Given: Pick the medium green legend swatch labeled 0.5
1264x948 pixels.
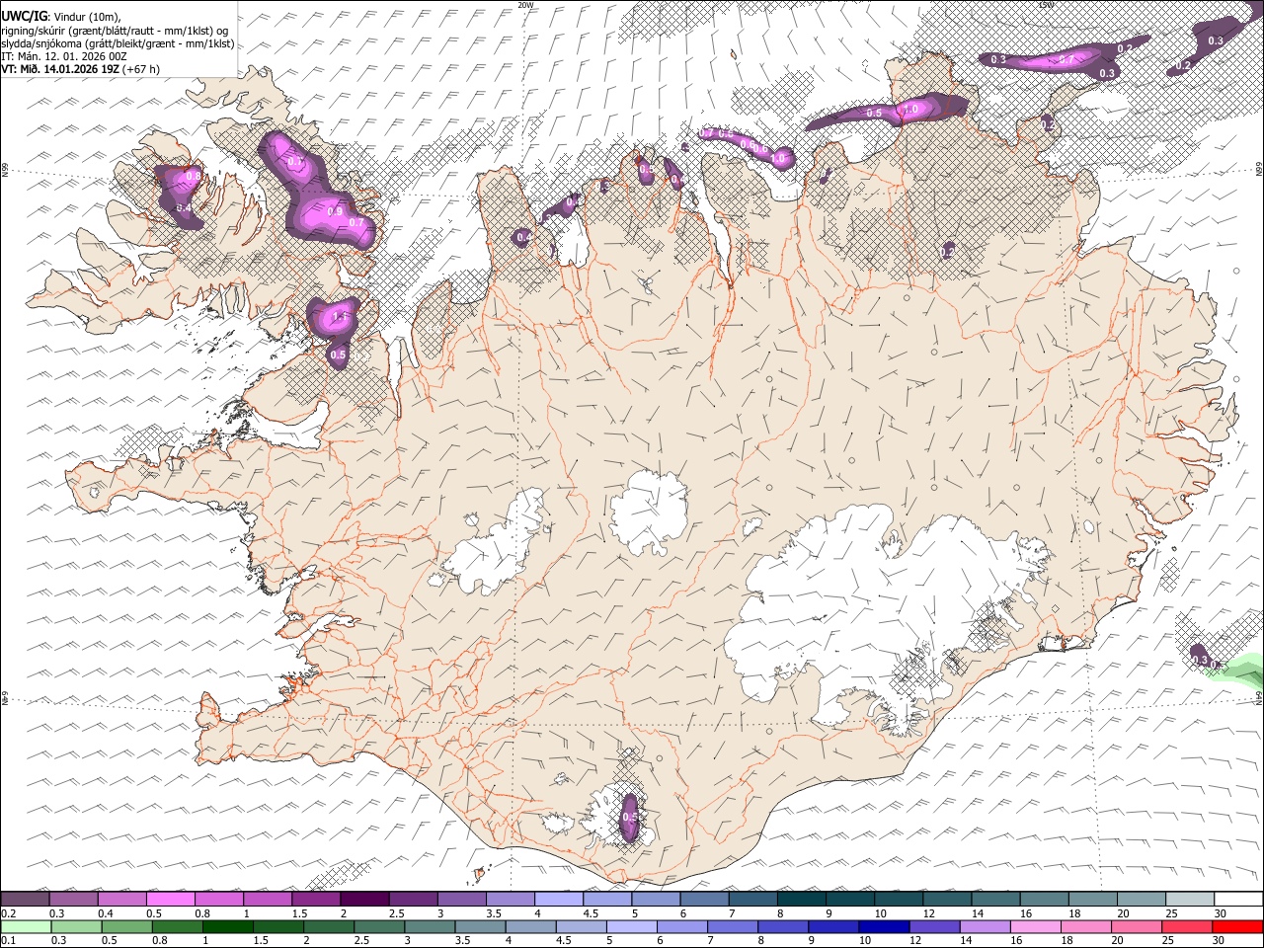Looking at the screenshot, I should (x=127, y=926).
